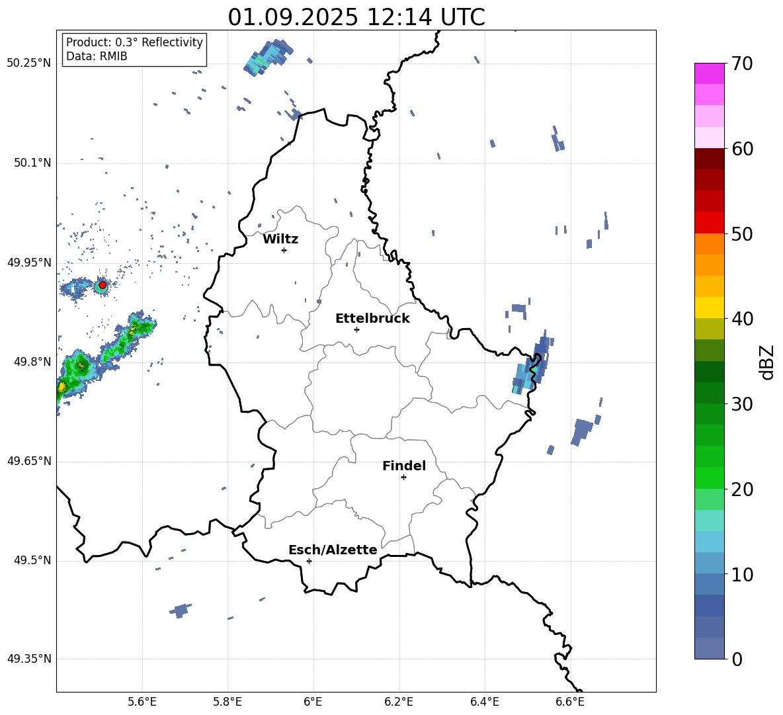Screen dimensions: 783x715
Task: Click the 49.35°N latitude label
Action: click(x=29, y=659)
